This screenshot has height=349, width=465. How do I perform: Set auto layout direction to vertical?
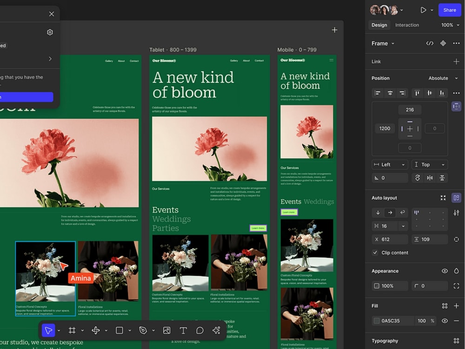click(x=378, y=213)
